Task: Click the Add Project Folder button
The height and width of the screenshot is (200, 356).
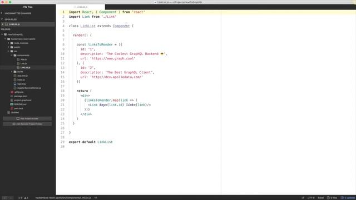Action: coord(27,118)
